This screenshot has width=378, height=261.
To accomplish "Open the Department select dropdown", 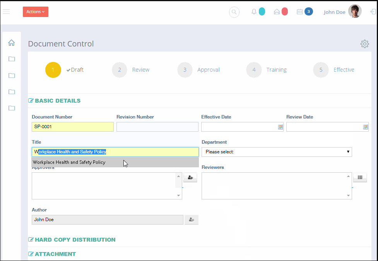I will 277,152.
